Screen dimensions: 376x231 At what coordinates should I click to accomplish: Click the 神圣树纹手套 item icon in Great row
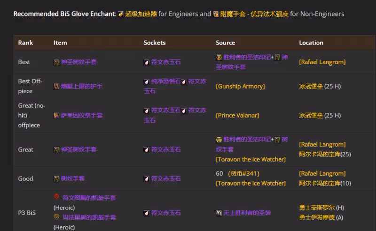tap(56, 150)
